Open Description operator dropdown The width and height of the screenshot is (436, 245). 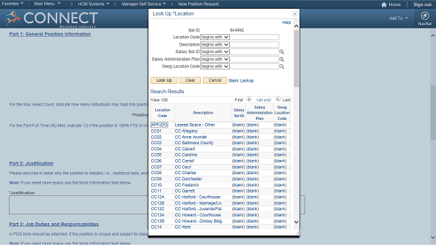point(215,44)
